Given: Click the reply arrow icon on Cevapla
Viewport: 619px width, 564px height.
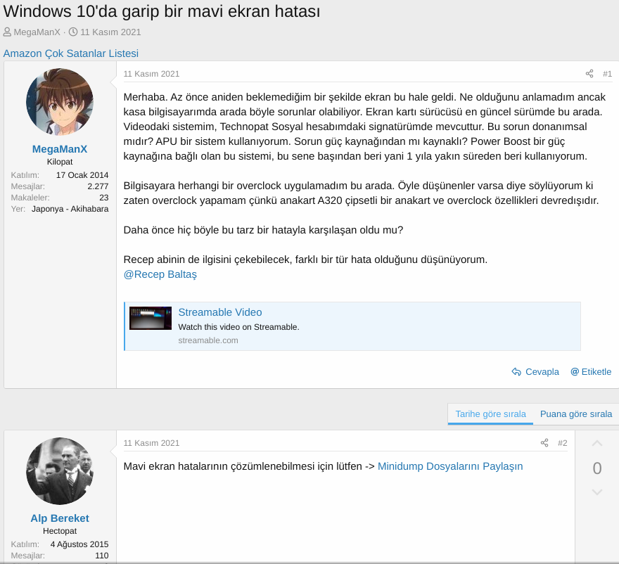Looking at the screenshot, I should click(x=516, y=371).
